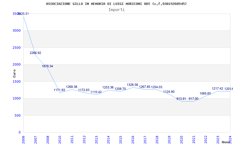Select data value 2266.92
This screenshot has height=145, width=233.
(35, 53)
